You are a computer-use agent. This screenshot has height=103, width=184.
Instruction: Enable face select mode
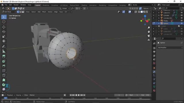[23, 12]
